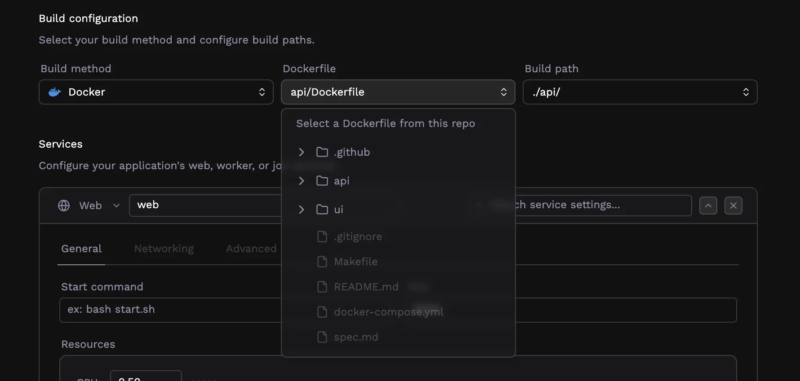This screenshot has height=381, width=800.
Task: Click the .gitignore file icon
Action: (x=322, y=236)
